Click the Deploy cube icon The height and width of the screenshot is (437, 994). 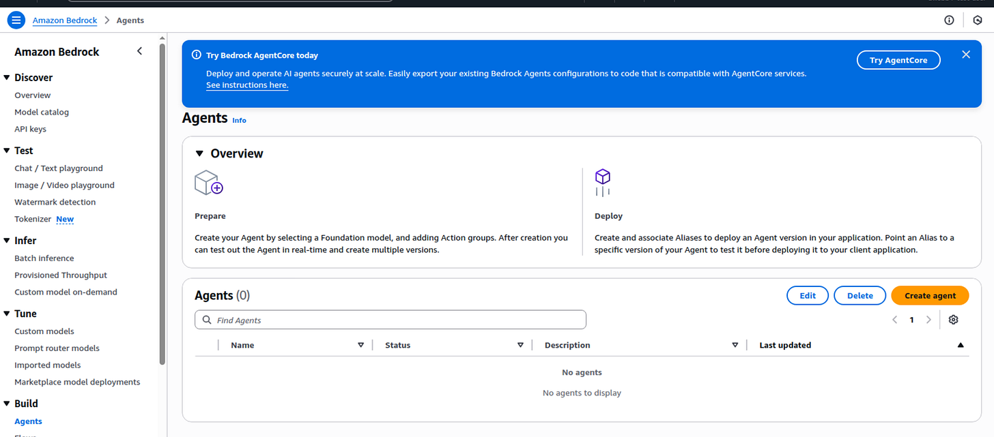click(602, 183)
